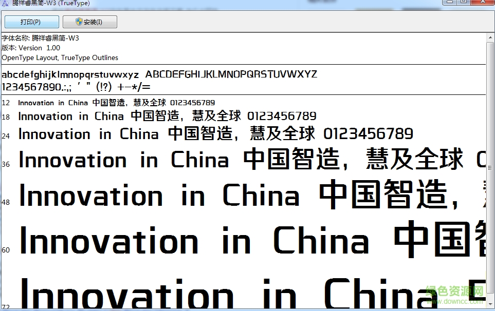Click the font file icon in the title bar
Image resolution: width=495 pixels, height=311 pixels.
click(5, 3)
